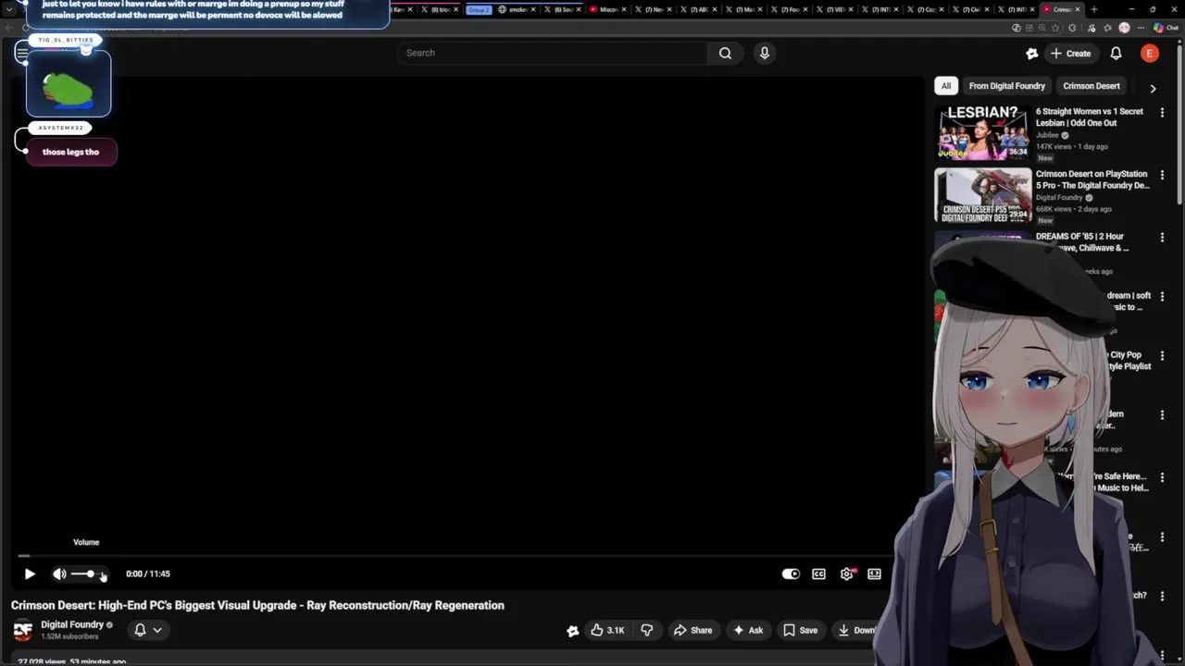Image resolution: width=1185 pixels, height=666 pixels.
Task: Select the From Digital Foundry chip
Action: (x=1006, y=86)
